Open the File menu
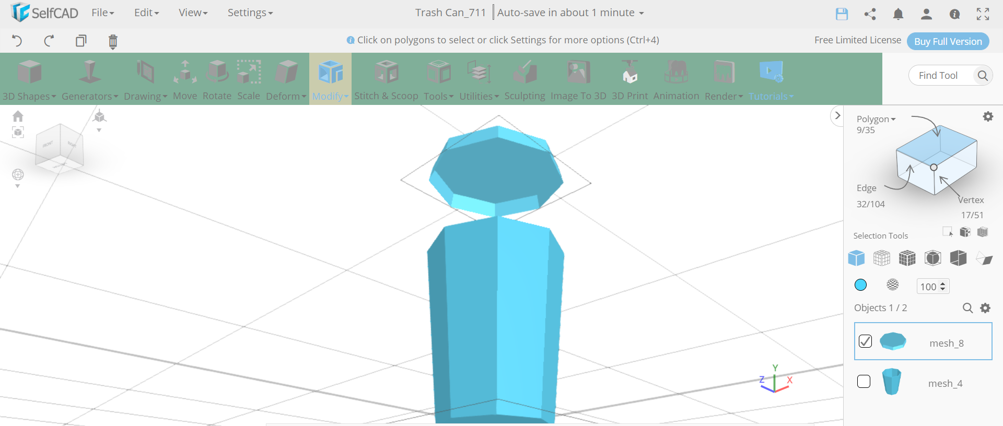The height and width of the screenshot is (426, 1003). [x=103, y=13]
